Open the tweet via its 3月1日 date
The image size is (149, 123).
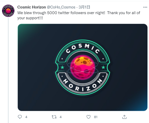tap(84, 7)
